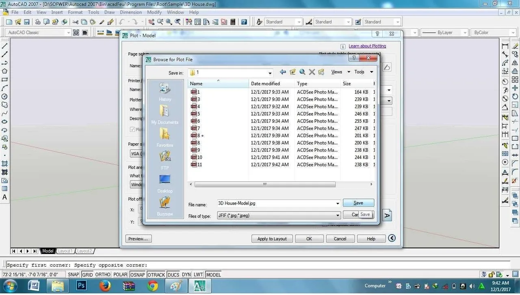Screen dimensions: 520x295
Task: Open the Format menu
Action: tap(75, 12)
